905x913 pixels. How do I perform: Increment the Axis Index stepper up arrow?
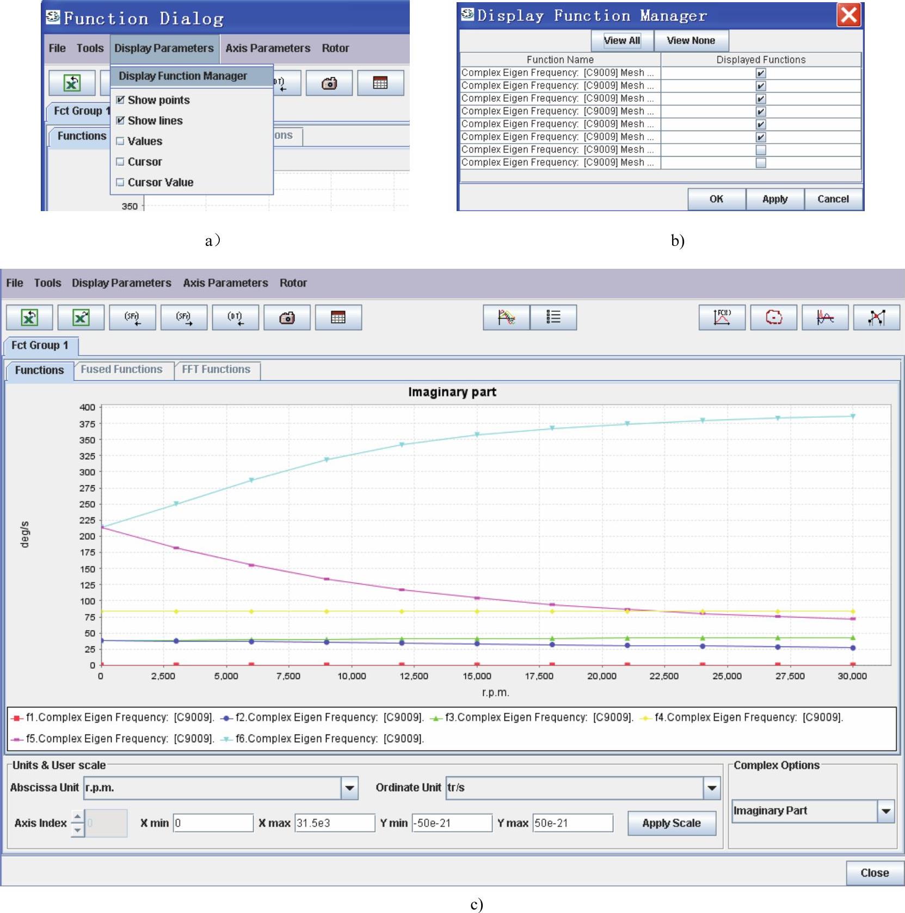[78, 817]
